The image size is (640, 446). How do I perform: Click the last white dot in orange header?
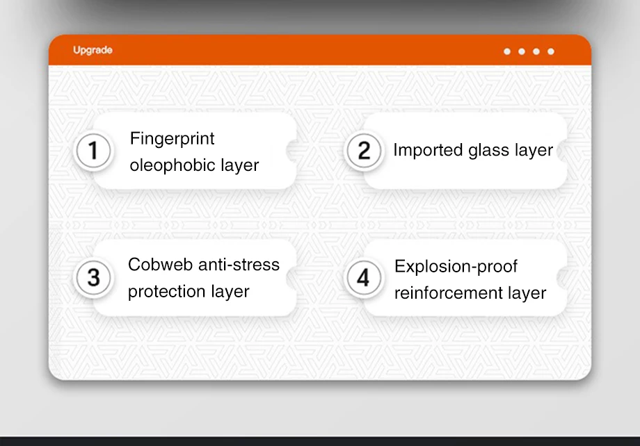pyautogui.click(x=551, y=51)
